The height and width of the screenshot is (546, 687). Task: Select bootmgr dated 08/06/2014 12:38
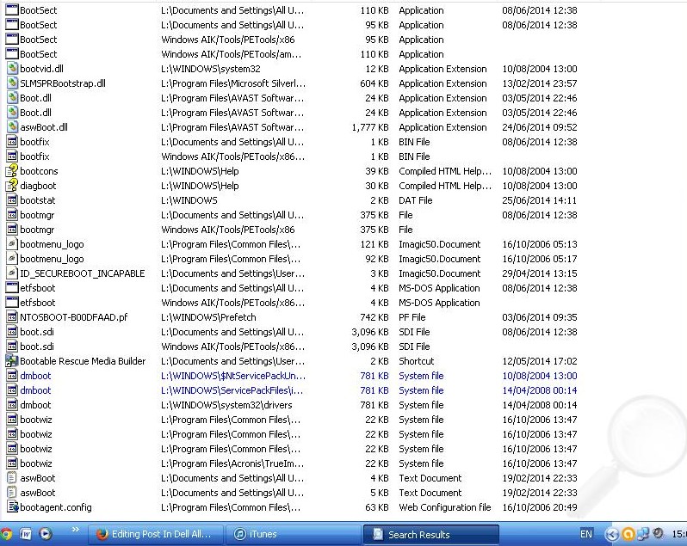37,215
